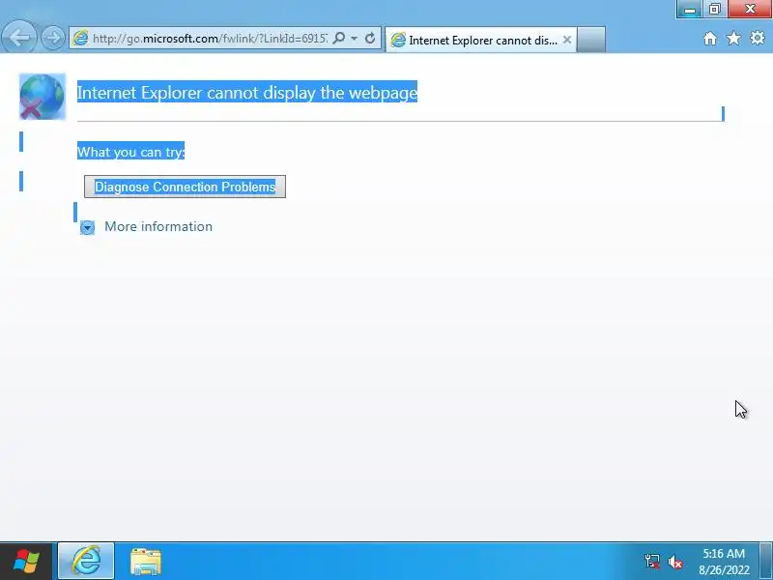This screenshot has height=580, width=773.
Task: Close the Internet Explorer window
Action: 750,9
